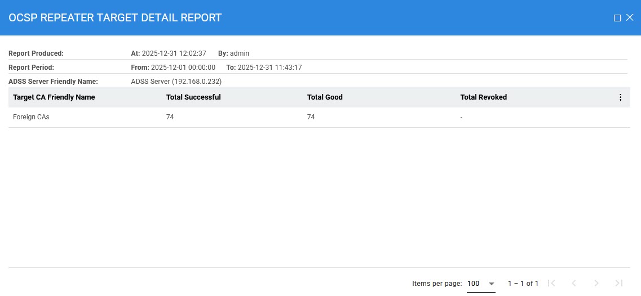The image size is (641, 296).
Task: Click the report period From date value
Action: pos(183,68)
